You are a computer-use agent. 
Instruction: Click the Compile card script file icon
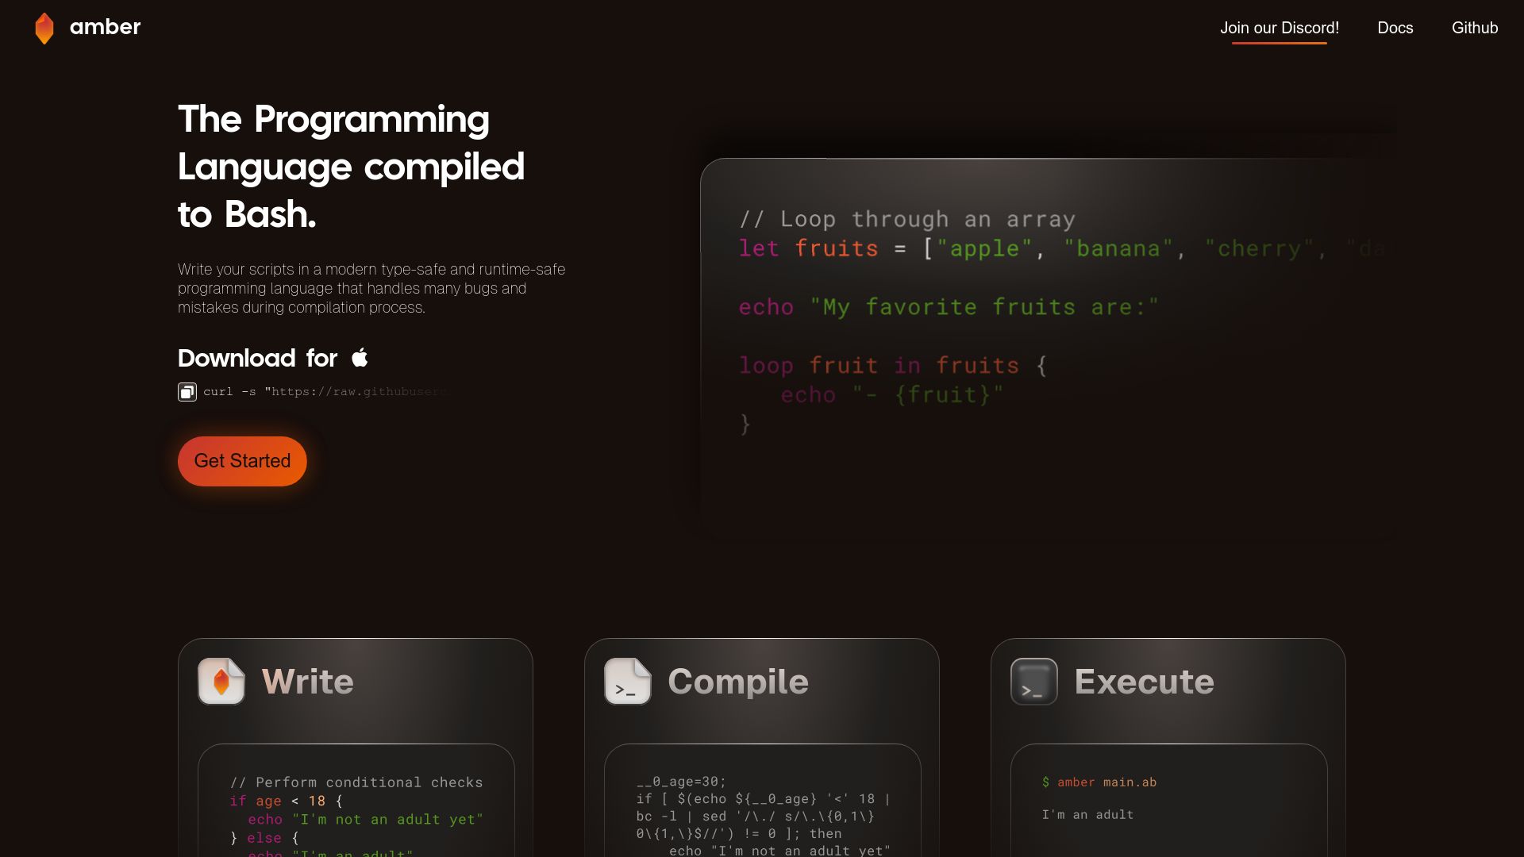(628, 681)
